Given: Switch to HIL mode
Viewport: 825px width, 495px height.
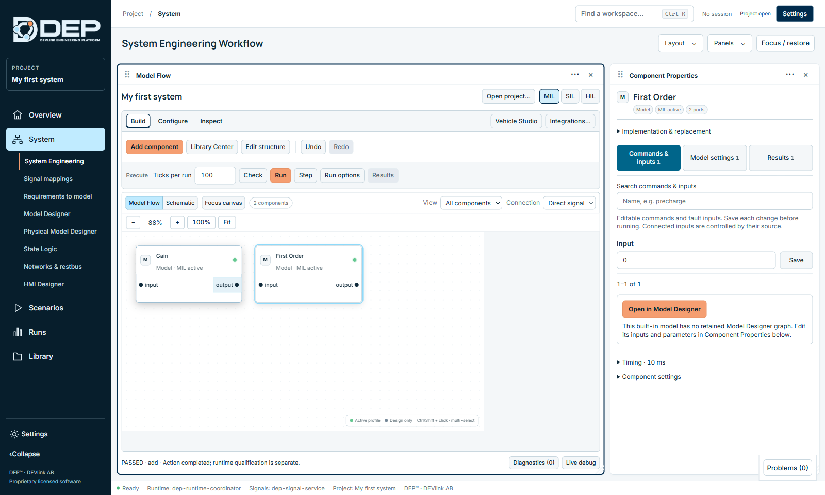Looking at the screenshot, I should [x=590, y=96].
